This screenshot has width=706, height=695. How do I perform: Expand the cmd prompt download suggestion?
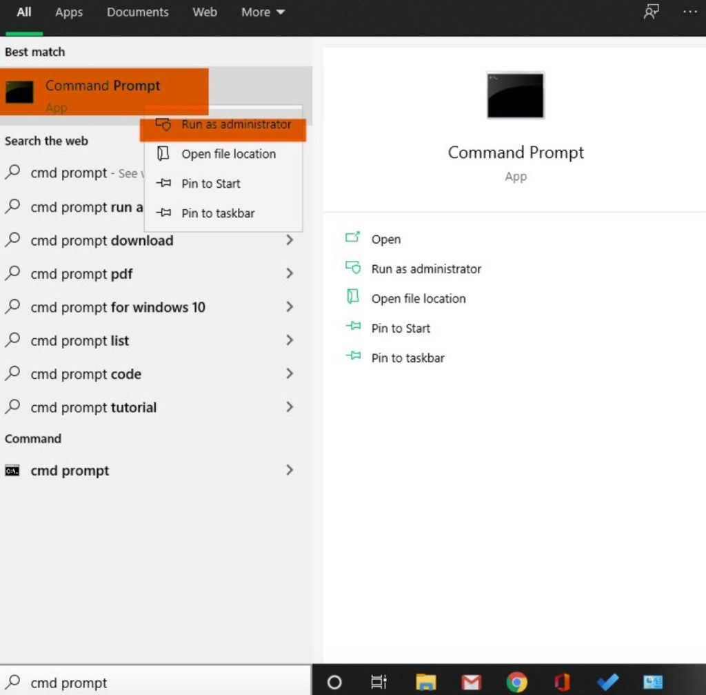pos(290,240)
